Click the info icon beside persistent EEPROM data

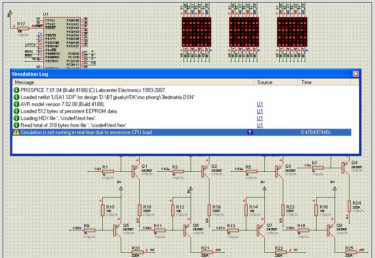16,111
